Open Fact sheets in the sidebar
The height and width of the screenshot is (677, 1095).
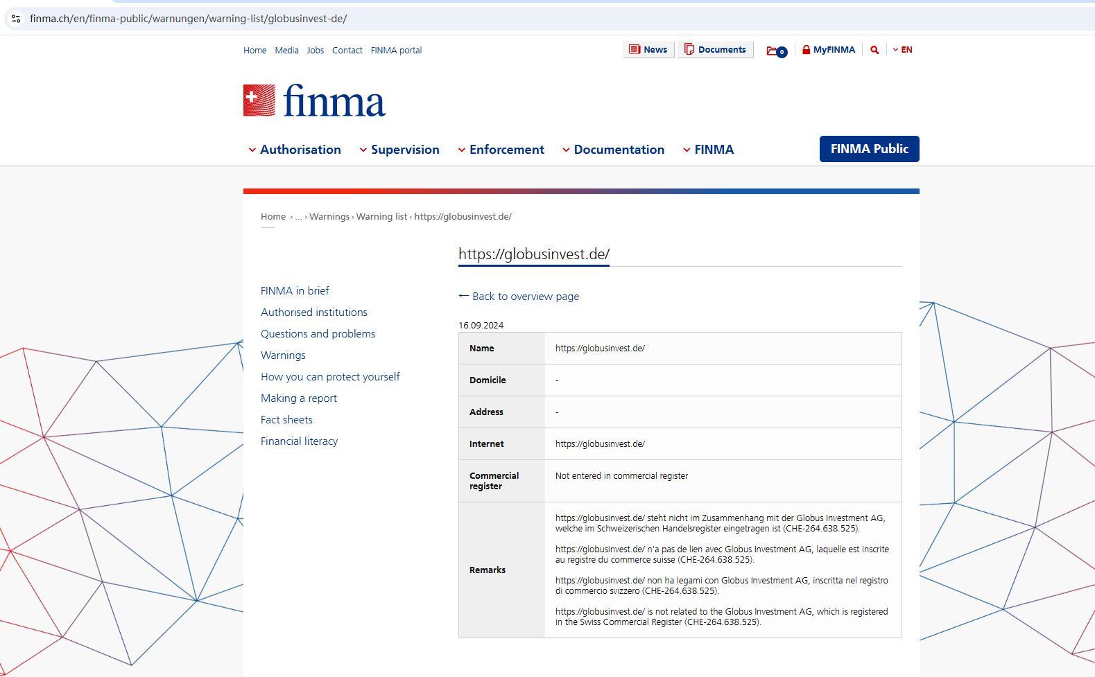286,420
